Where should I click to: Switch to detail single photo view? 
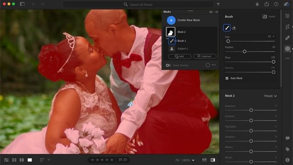tap(30, 160)
